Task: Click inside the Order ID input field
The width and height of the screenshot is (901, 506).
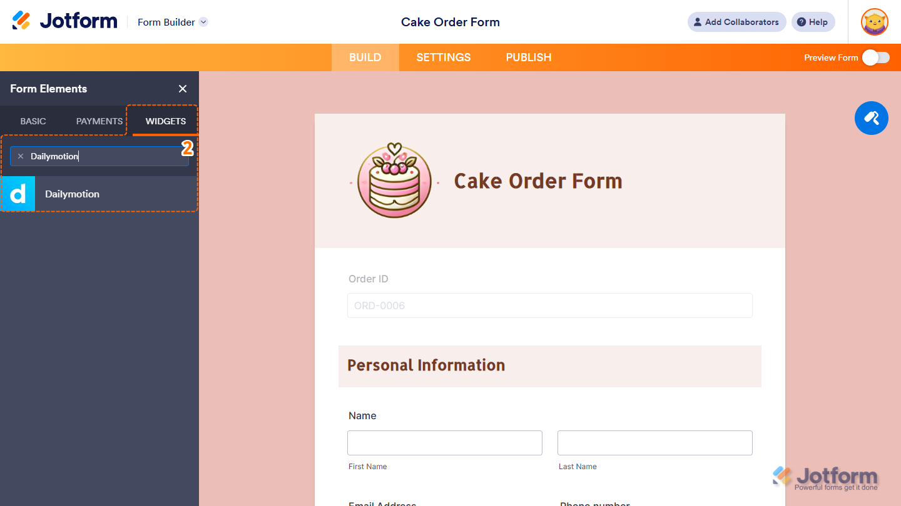Action: click(549, 305)
